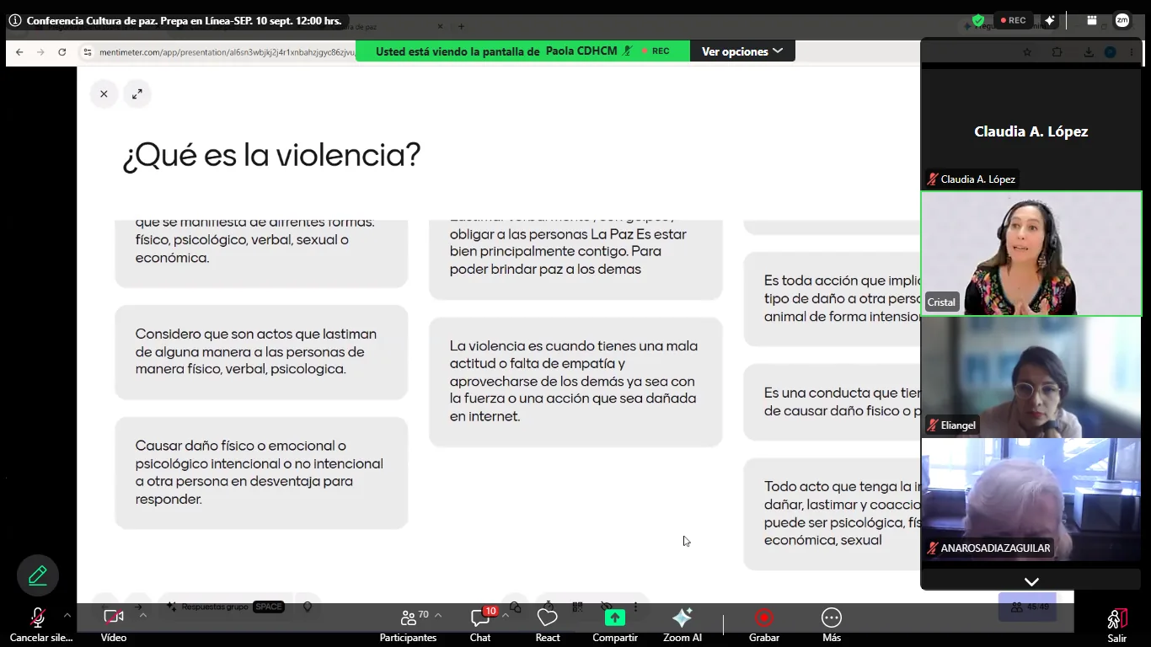Image resolution: width=1151 pixels, height=647 pixels.
Task: Go forward in shared browser
Action: tap(40, 52)
